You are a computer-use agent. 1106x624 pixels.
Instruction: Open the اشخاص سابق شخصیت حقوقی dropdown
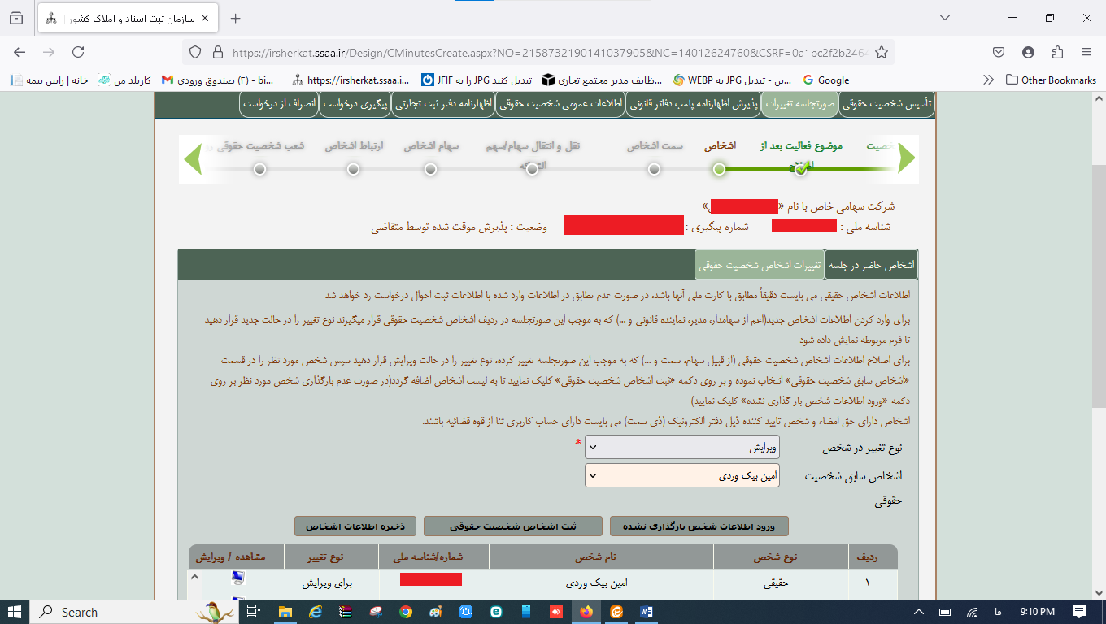pos(682,476)
